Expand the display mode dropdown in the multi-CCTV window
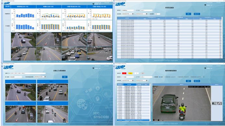 16,77
